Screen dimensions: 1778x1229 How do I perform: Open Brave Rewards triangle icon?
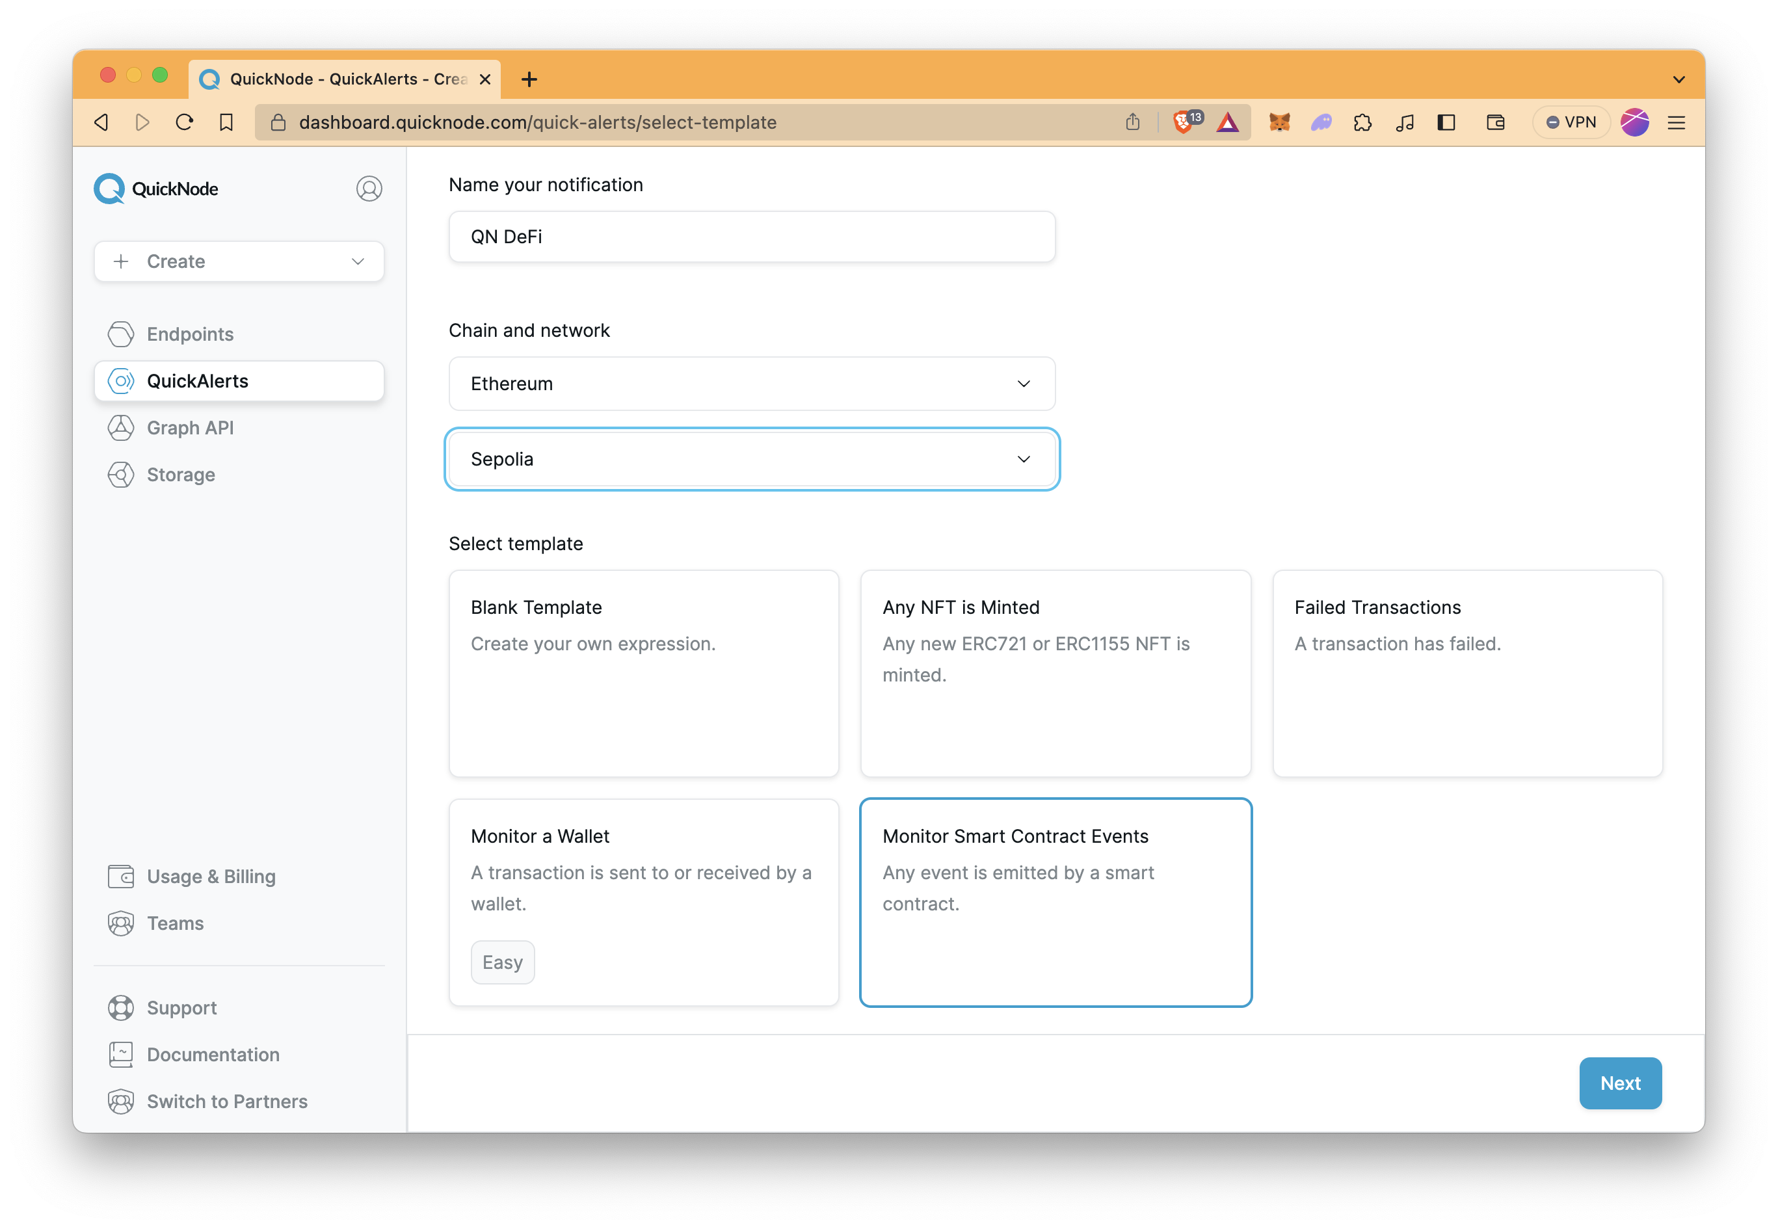point(1227,122)
